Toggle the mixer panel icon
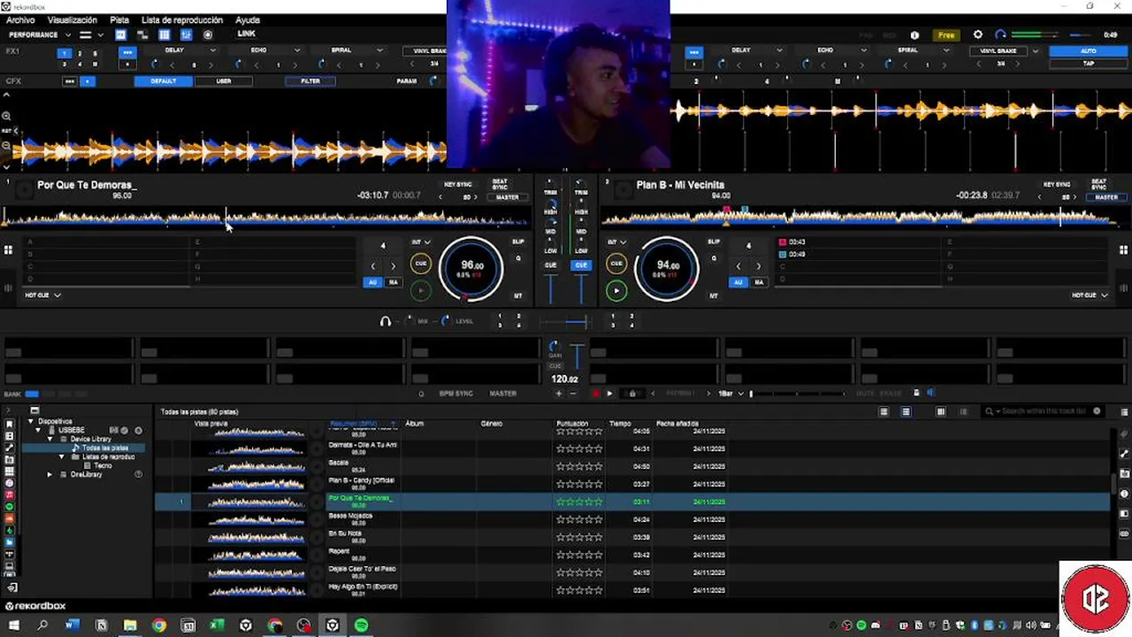The width and height of the screenshot is (1132, 637). tap(186, 35)
